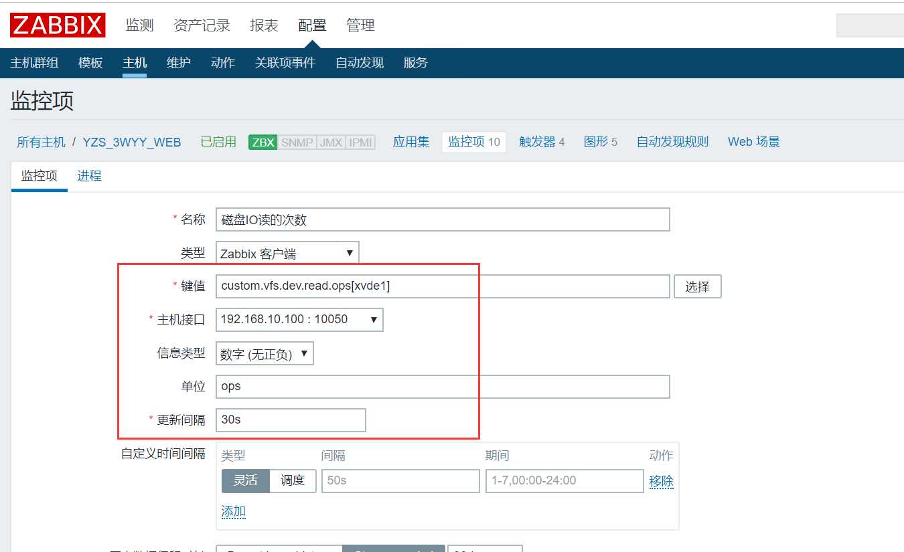Open 所有主机 breadcrumb link

(42, 142)
